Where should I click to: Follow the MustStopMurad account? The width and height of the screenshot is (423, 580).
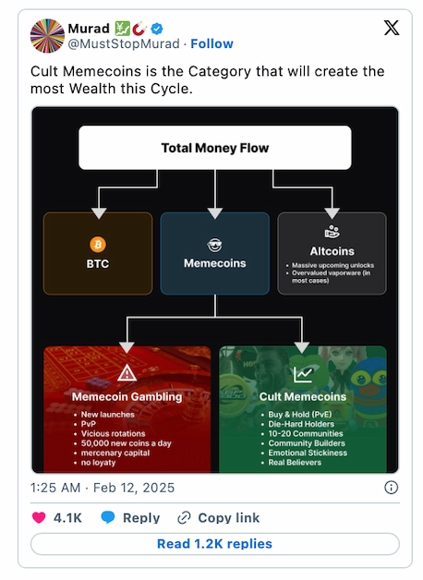211,43
